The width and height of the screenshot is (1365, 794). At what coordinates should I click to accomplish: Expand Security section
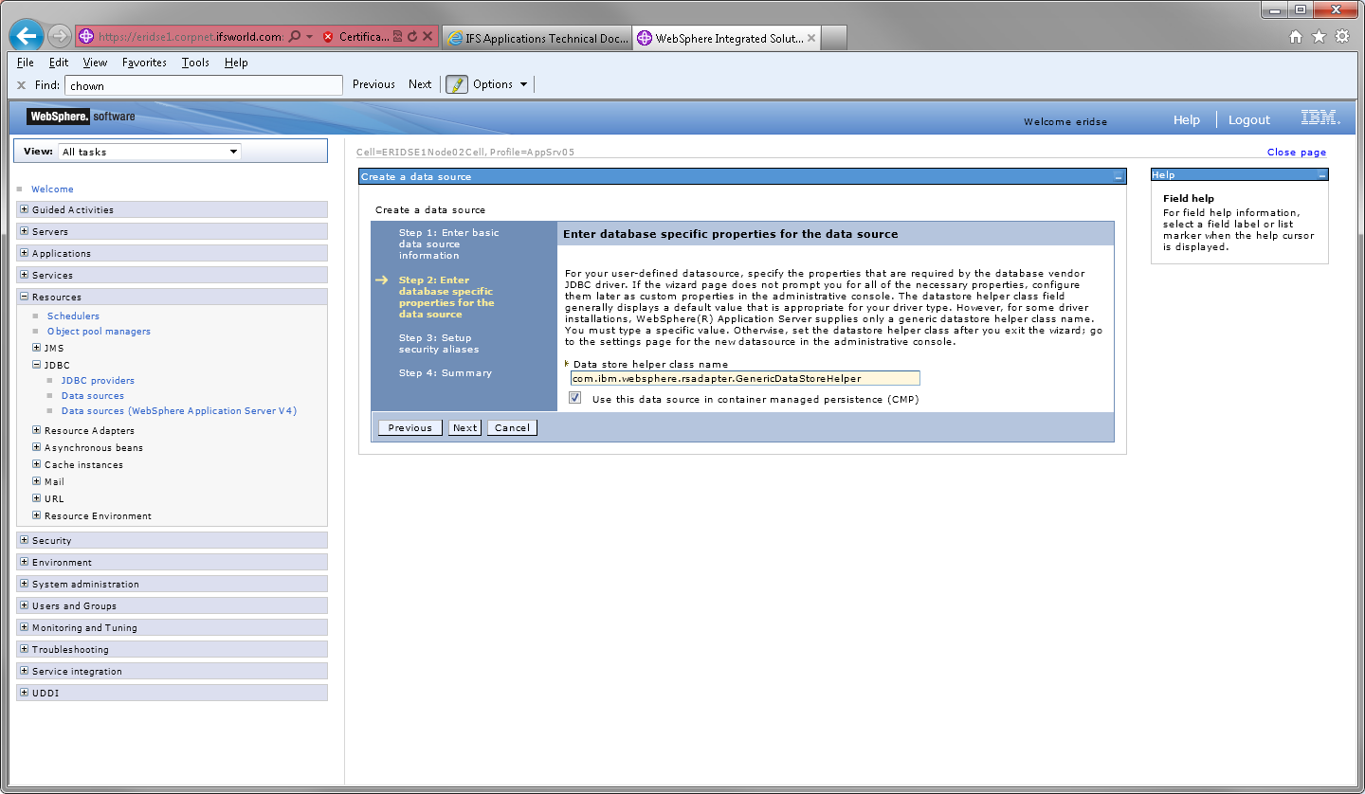(24, 540)
